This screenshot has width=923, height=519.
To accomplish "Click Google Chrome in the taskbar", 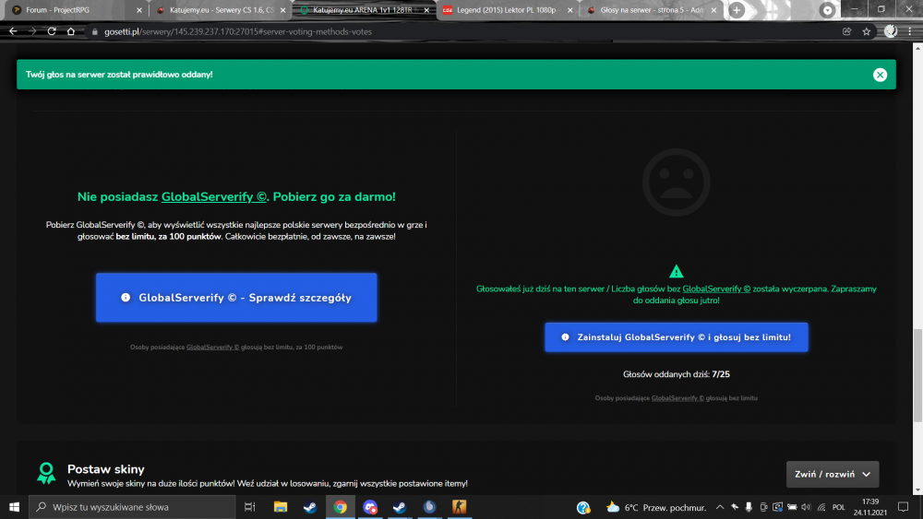I will [341, 507].
